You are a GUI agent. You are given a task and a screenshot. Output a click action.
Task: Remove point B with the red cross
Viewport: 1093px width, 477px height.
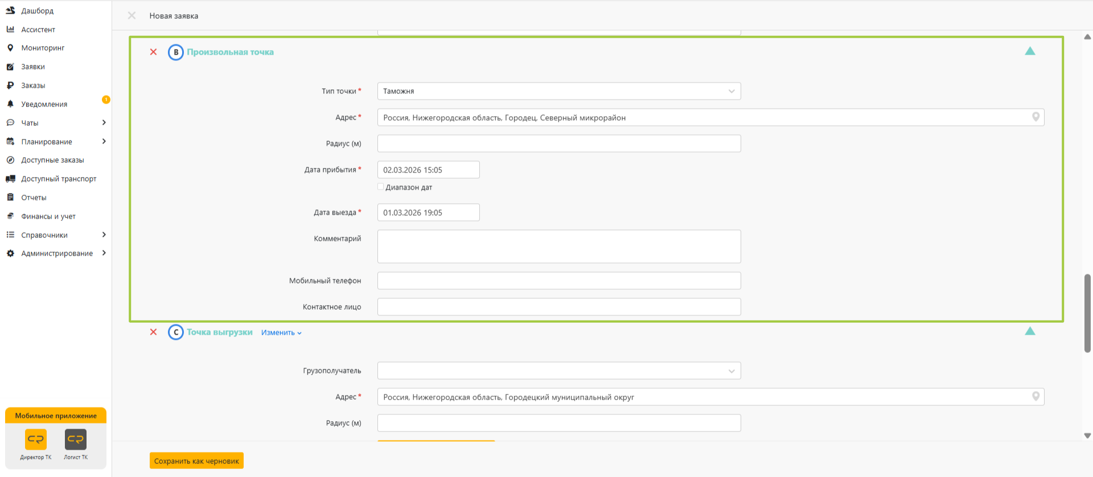(x=153, y=52)
